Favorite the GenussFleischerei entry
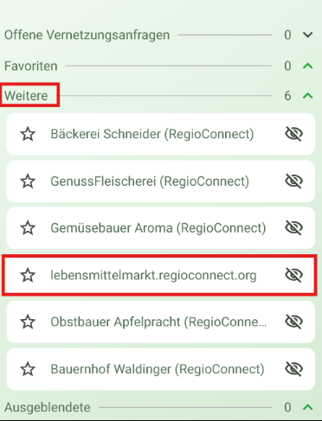Viewport: 322px width, 421px height. pos(28,182)
